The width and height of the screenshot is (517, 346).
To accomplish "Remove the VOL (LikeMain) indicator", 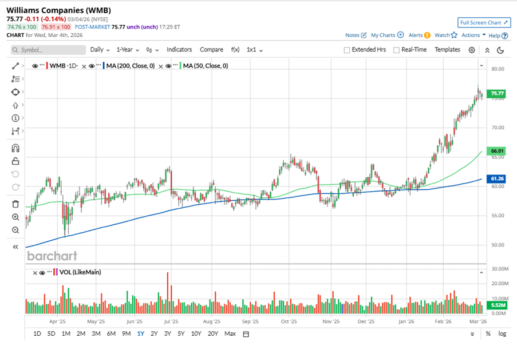I will pyautogui.click(x=34, y=273).
